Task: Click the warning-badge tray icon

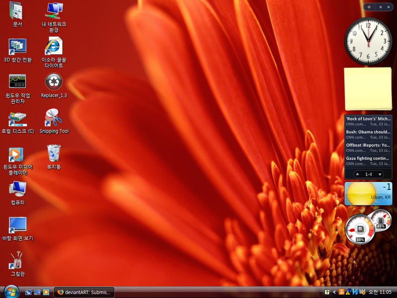Action: (362, 292)
